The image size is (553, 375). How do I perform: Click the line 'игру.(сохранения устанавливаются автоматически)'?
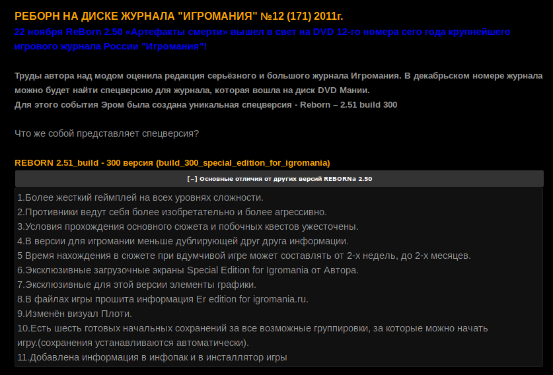click(x=133, y=343)
